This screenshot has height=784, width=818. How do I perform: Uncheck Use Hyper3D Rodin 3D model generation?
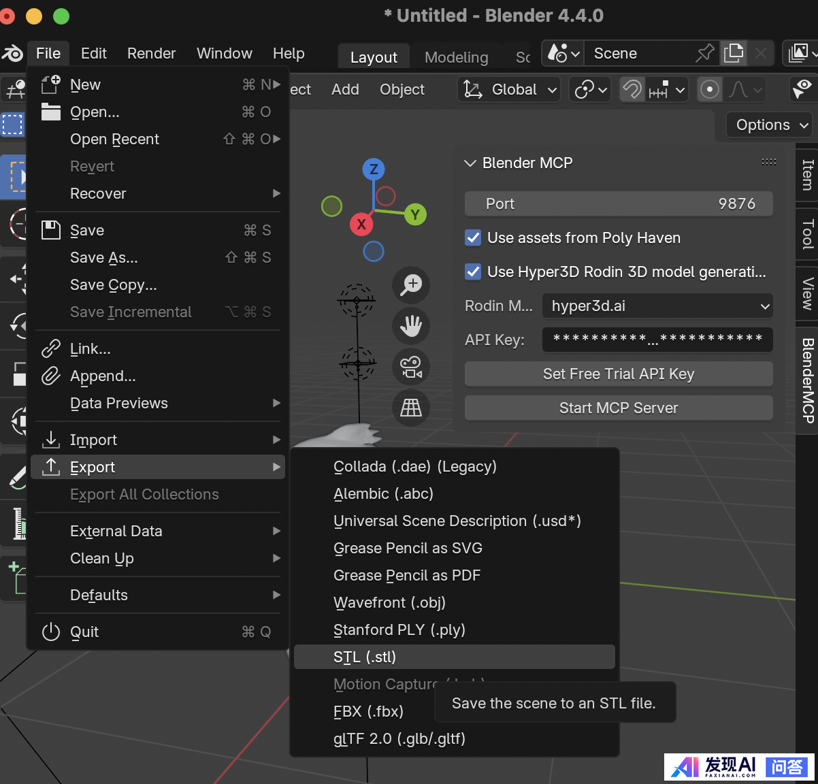point(473,272)
